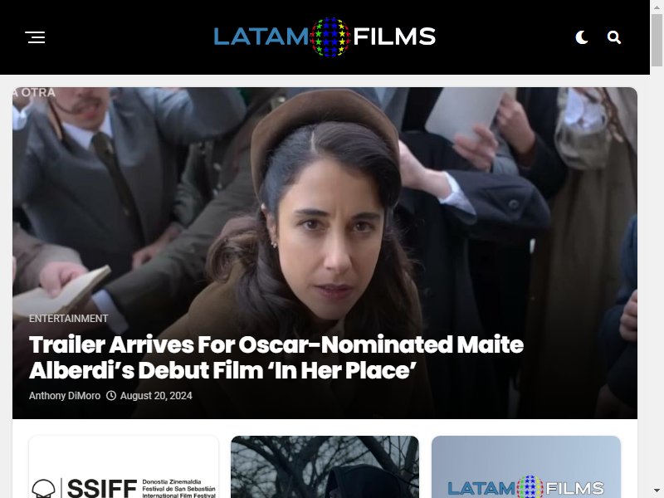The image size is (664, 498).
Task: View author Anthony DiMoro's page
Action: (x=65, y=396)
